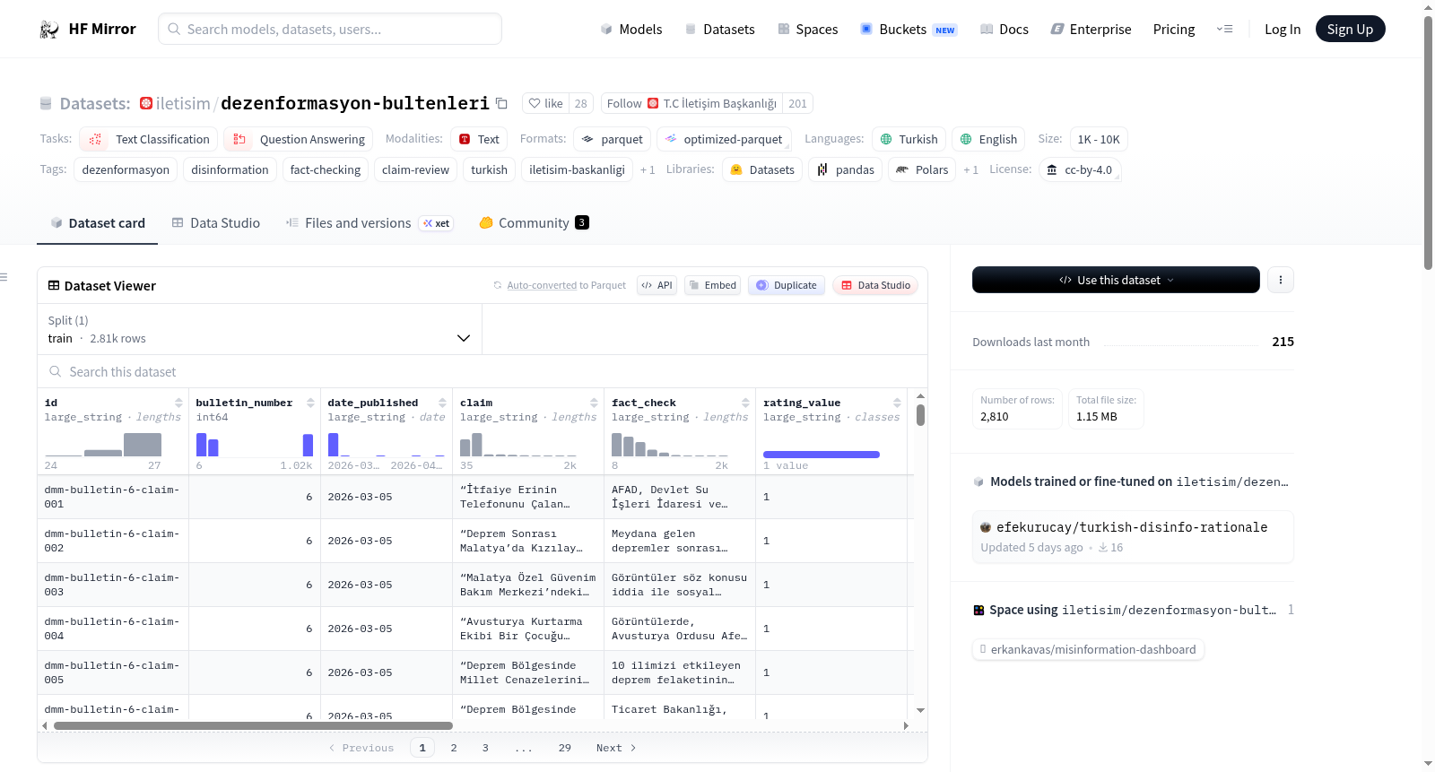The height and width of the screenshot is (772, 1435).
Task: Open the Use this dataset dropdown
Action: (x=1116, y=280)
